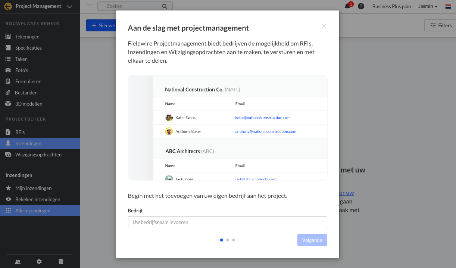Select Alle inzendingen view

(x=40, y=211)
